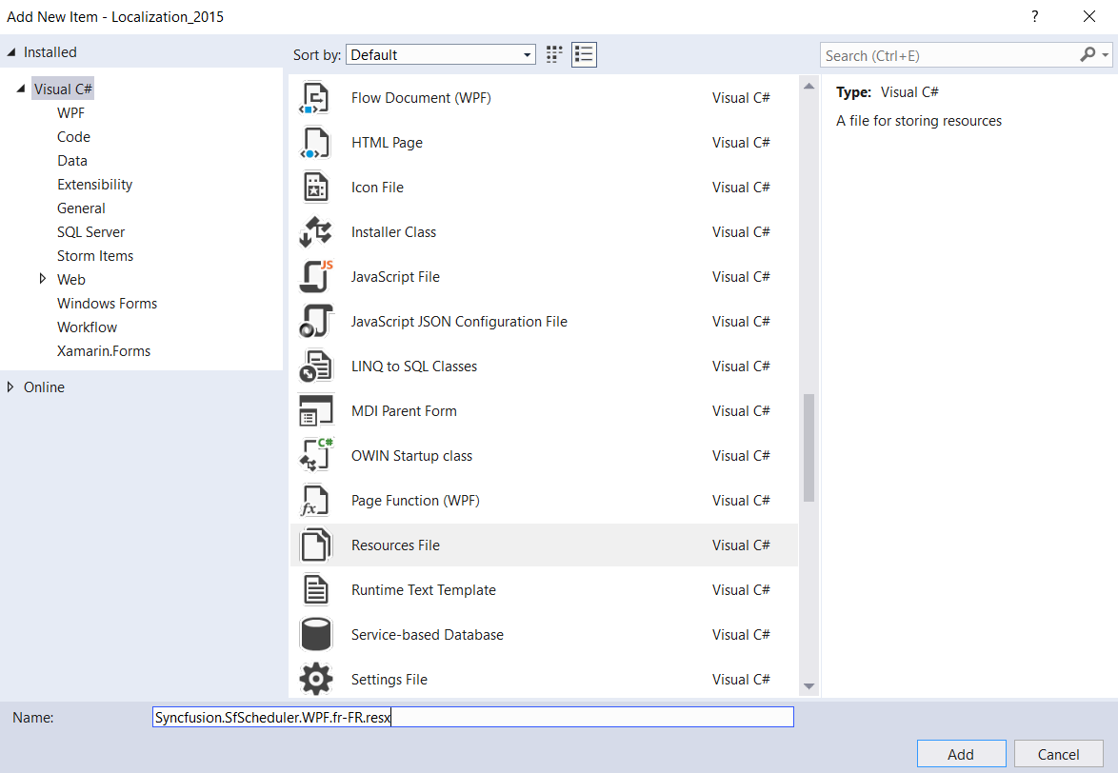The height and width of the screenshot is (773, 1118).
Task: Pick the Settings File gear icon
Action: (x=315, y=679)
